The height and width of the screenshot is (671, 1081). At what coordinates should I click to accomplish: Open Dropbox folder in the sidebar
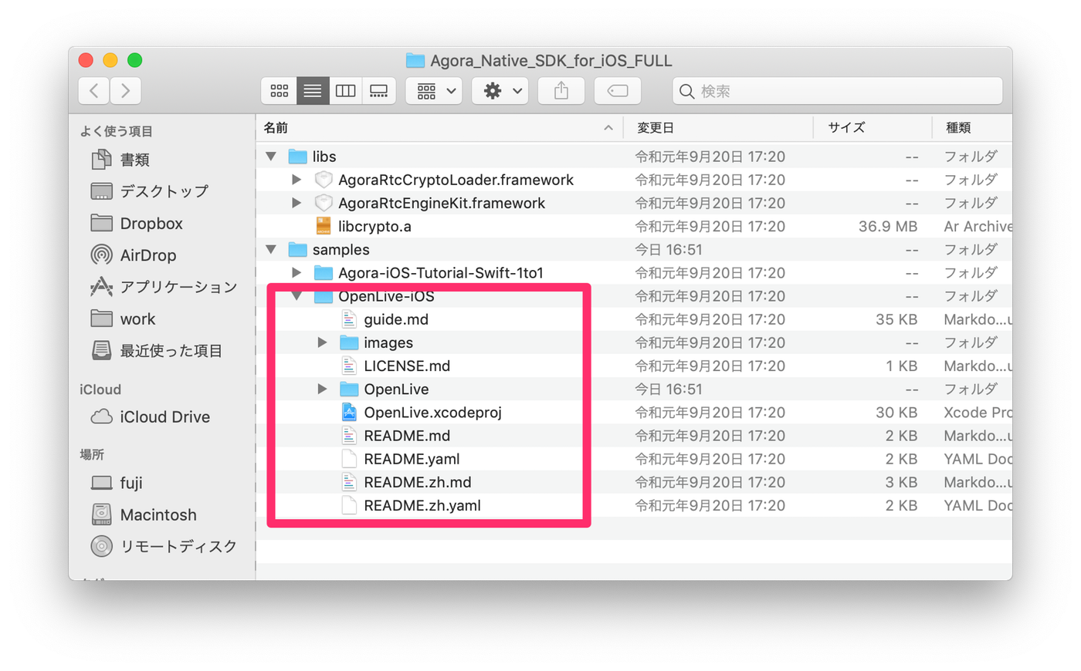click(x=136, y=224)
